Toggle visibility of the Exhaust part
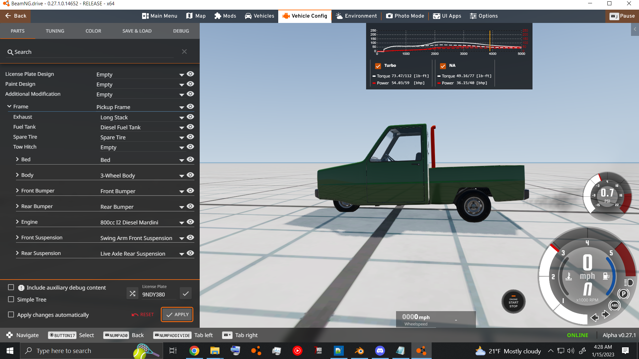 190,117
